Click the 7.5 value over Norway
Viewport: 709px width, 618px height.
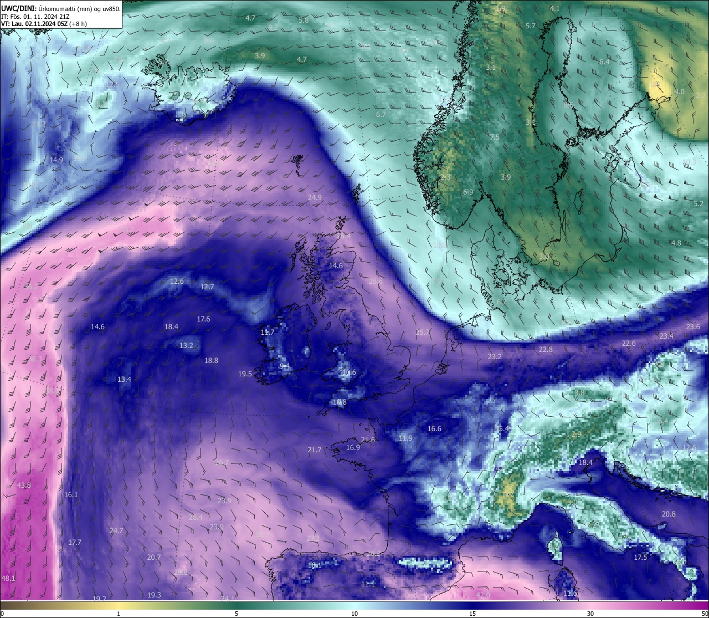click(x=495, y=137)
